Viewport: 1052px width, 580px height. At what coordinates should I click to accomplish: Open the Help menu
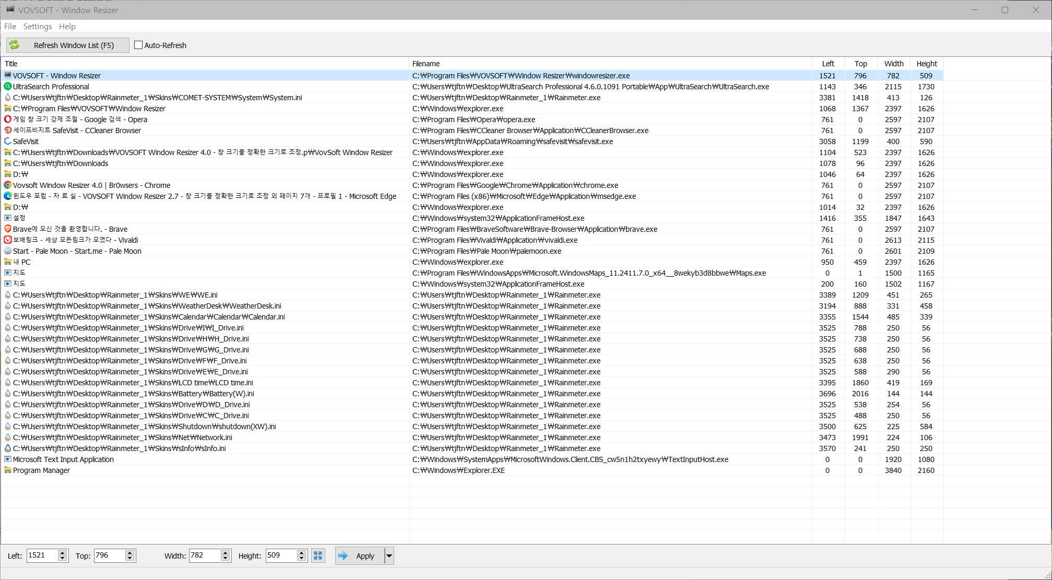coord(67,26)
